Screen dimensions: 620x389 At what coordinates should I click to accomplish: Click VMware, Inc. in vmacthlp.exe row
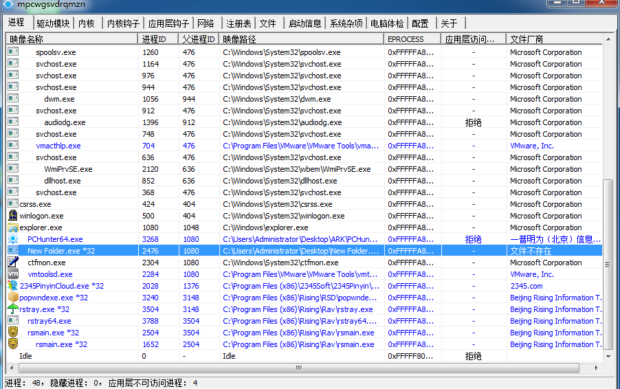[x=532, y=146]
